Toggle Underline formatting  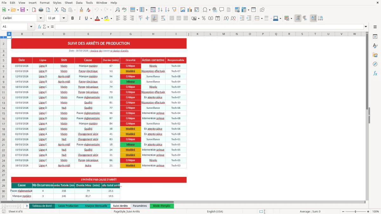(86, 18)
